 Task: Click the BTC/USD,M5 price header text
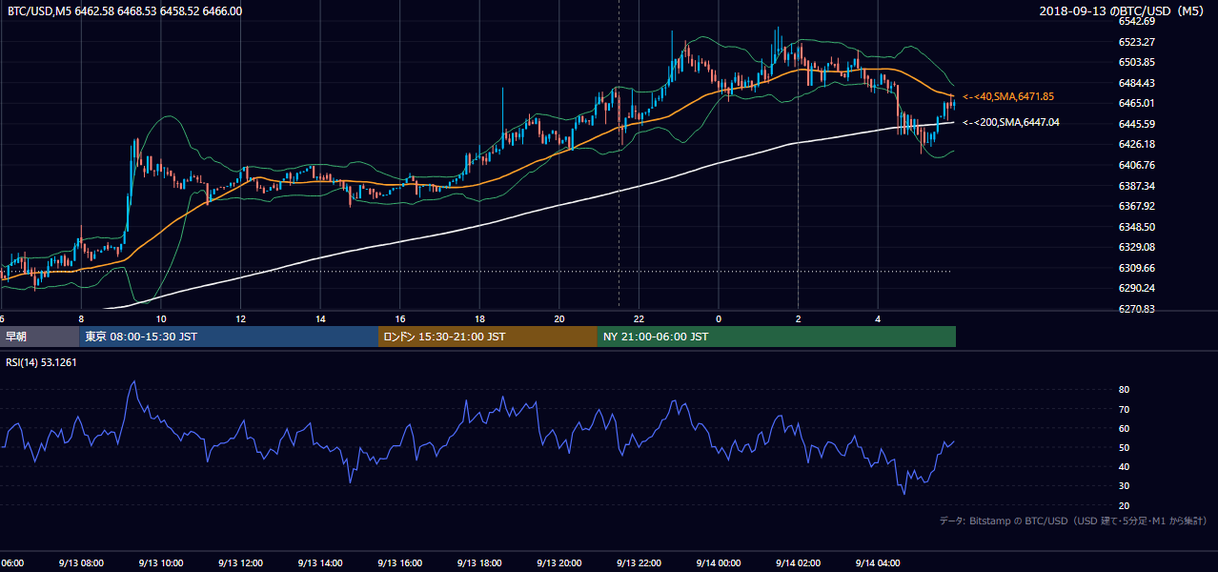[124, 10]
